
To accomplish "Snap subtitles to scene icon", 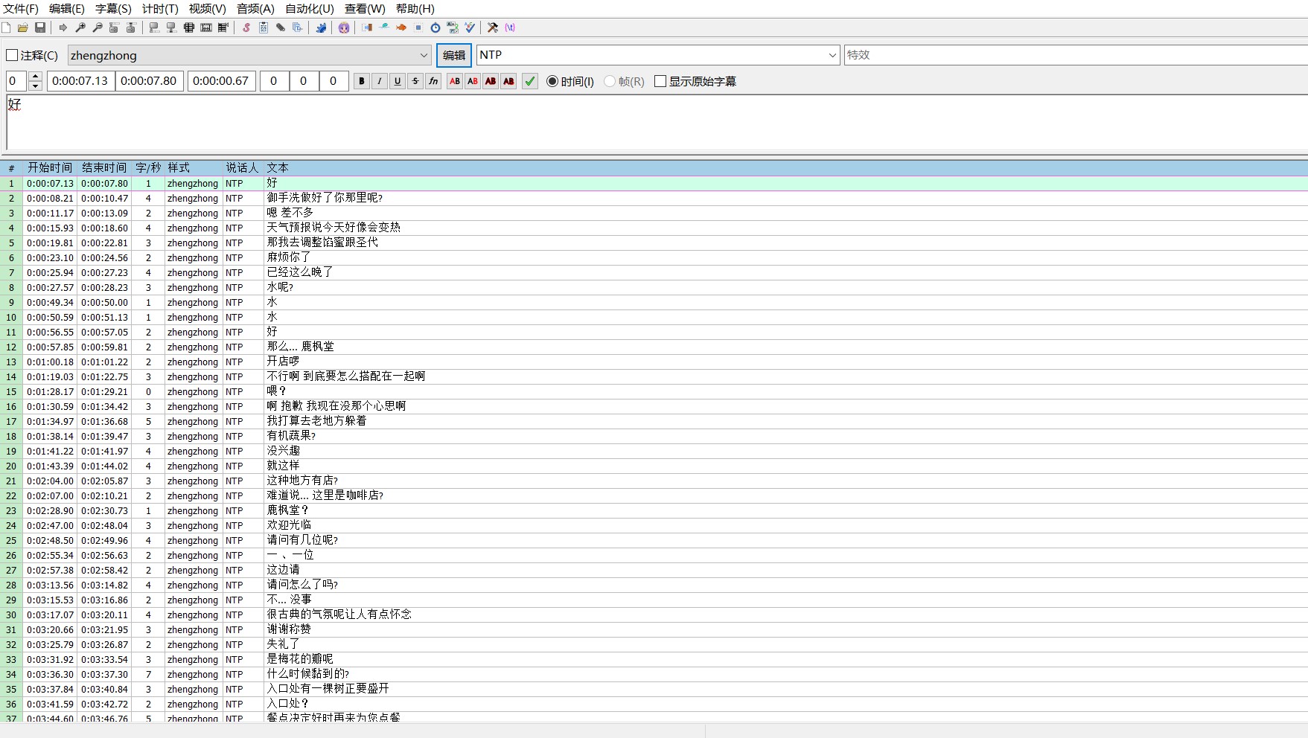I will tap(205, 28).
